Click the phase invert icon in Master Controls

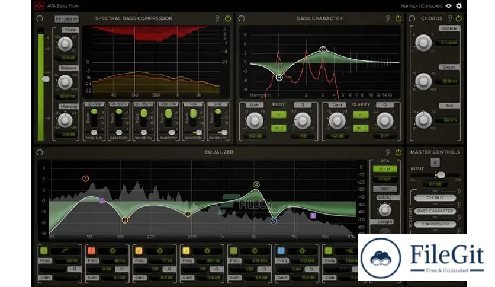pos(435,162)
